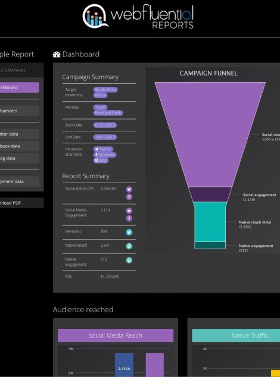Viewport: 280px width, 377px height.
Task: Click the Native engagement (512) funnel label
Action: pyautogui.click(x=256, y=248)
